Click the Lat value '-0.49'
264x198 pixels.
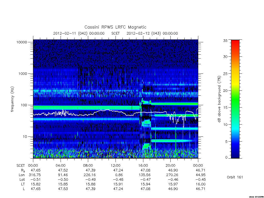90,179
